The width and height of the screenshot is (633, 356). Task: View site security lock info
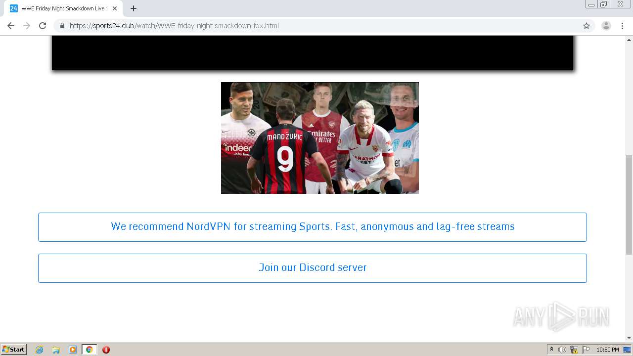pyautogui.click(x=62, y=26)
